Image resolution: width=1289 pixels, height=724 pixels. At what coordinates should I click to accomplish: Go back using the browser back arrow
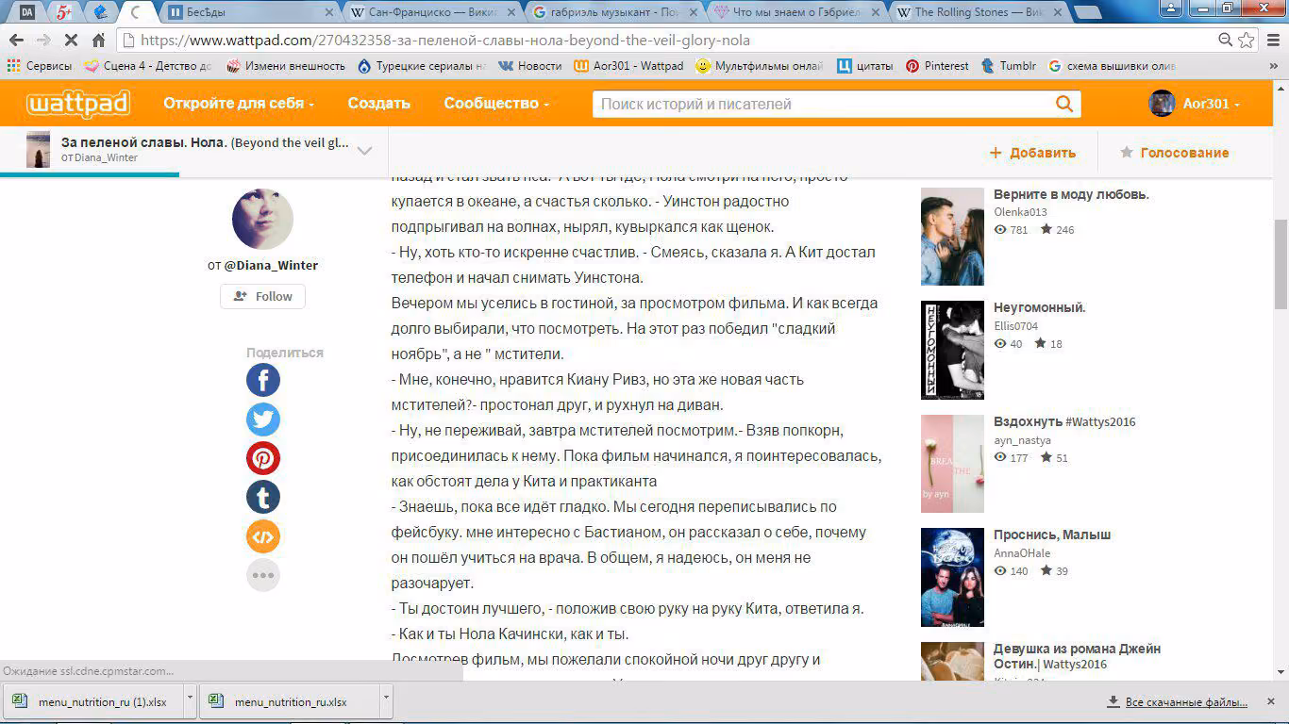tap(17, 41)
